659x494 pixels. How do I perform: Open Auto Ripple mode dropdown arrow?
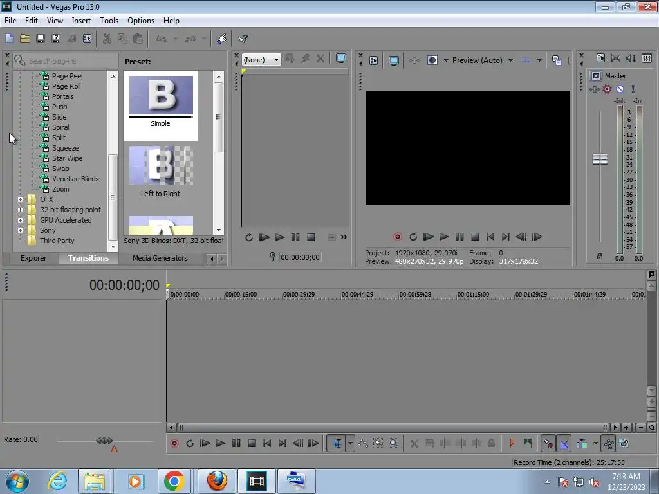pos(595,443)
